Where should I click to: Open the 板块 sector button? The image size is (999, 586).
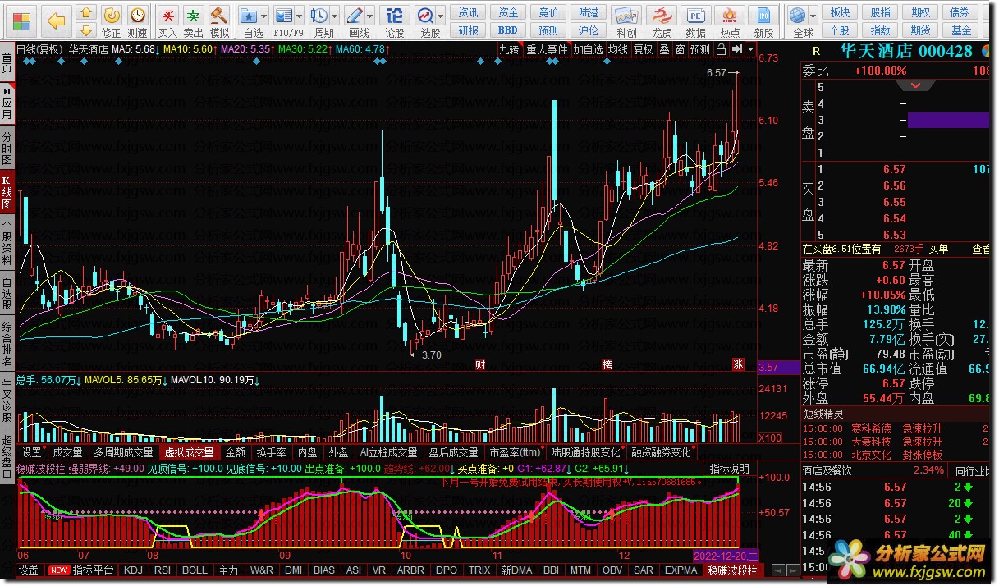[x=840, y=12]
